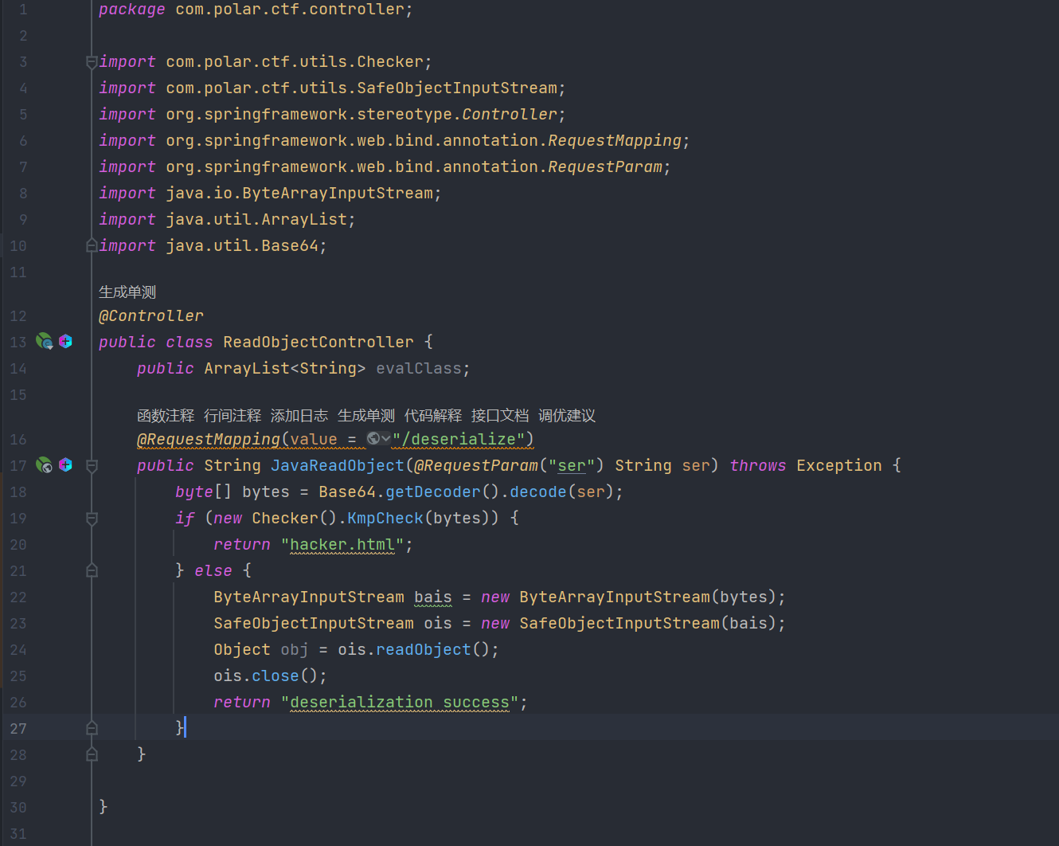The width and height of the screenshot is (1059, 846).
Task: Click the "/deserialize" string literal
Action: tap(459, 439)
